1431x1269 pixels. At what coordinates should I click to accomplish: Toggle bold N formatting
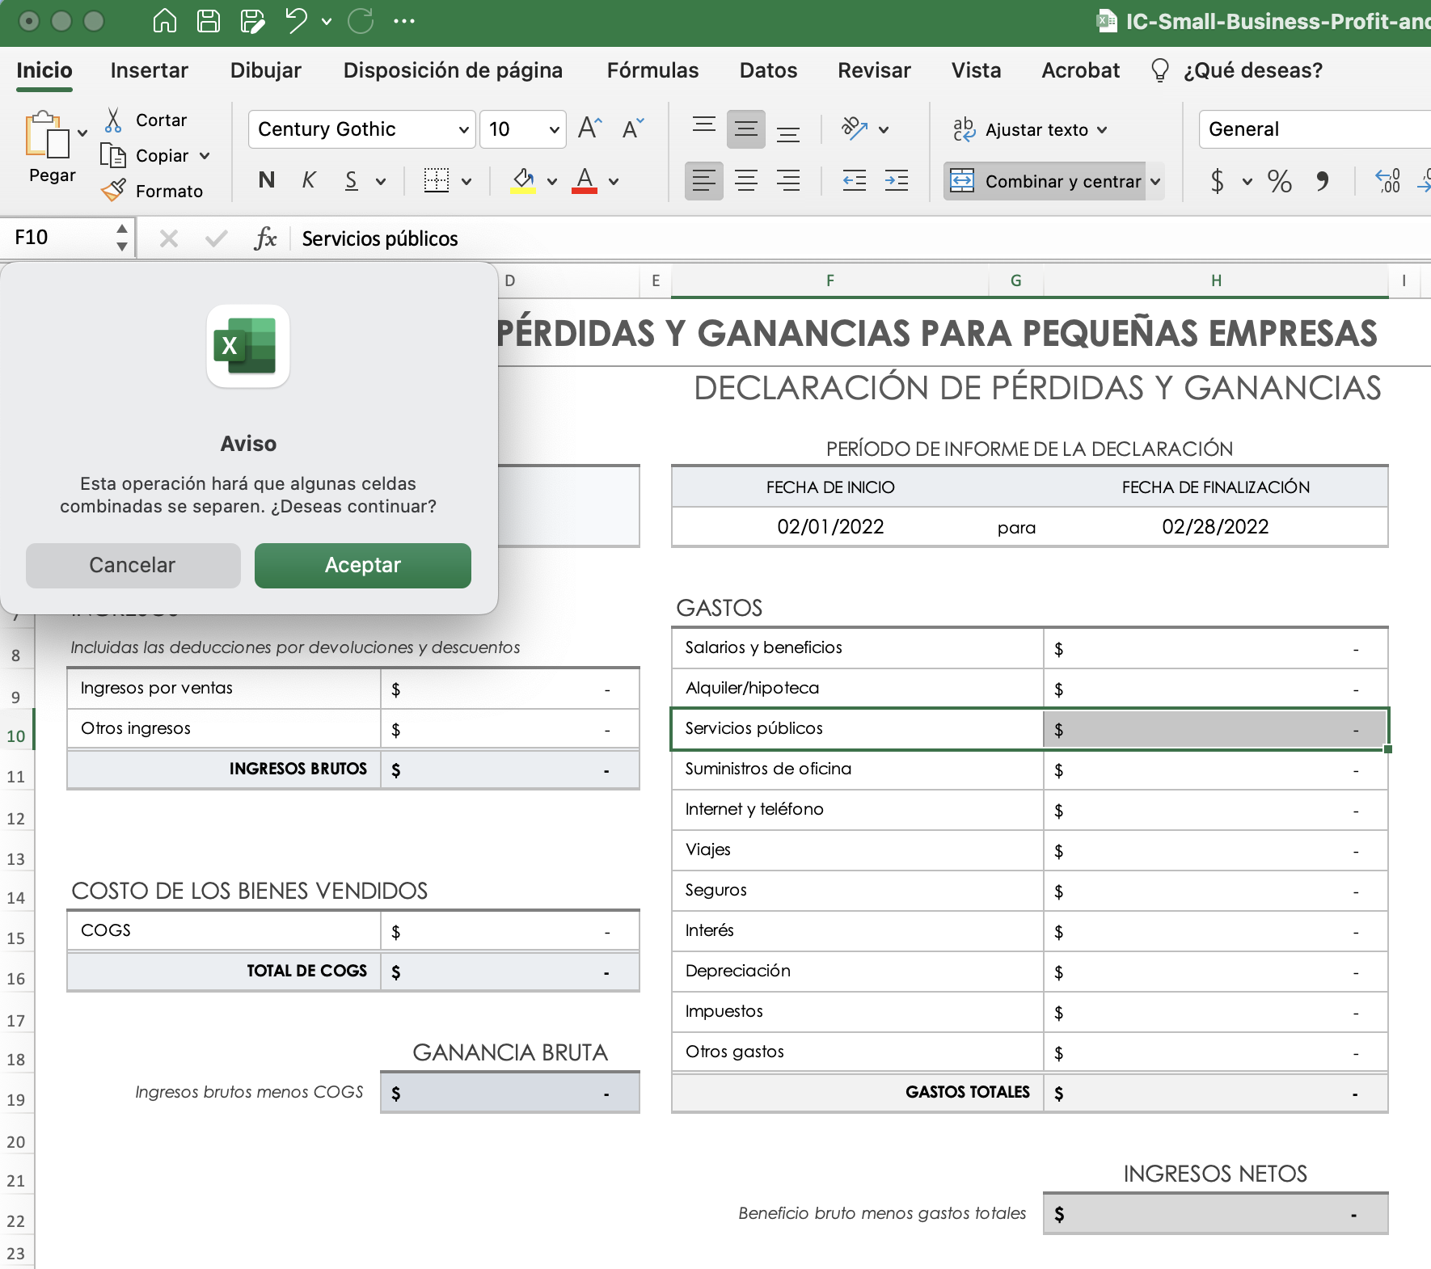click(266, 180)
